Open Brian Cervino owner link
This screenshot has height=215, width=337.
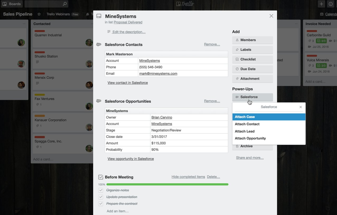point(162,117)
